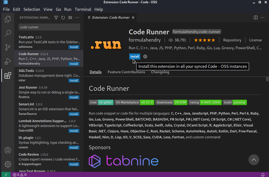Install lit-plugin extension
Viewport: 269px width, 177px height.
pyautogui.click(x=74, y=148)
